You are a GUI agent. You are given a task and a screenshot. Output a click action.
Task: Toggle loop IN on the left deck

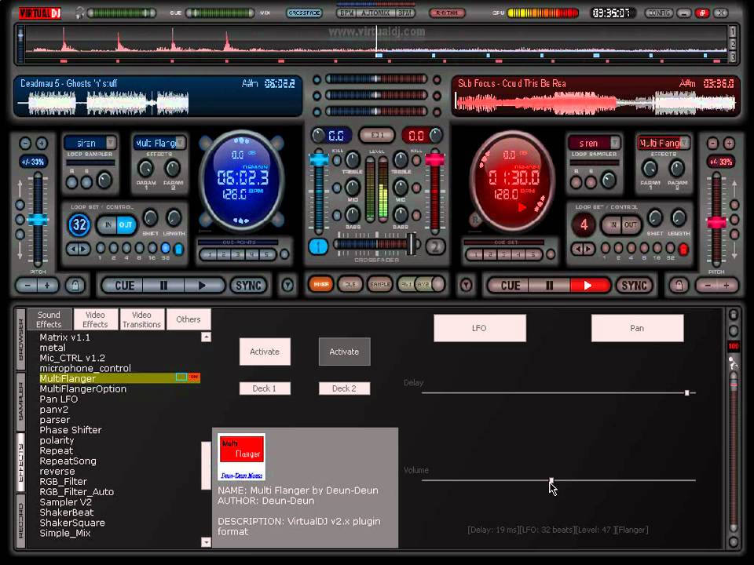[108, 224]
